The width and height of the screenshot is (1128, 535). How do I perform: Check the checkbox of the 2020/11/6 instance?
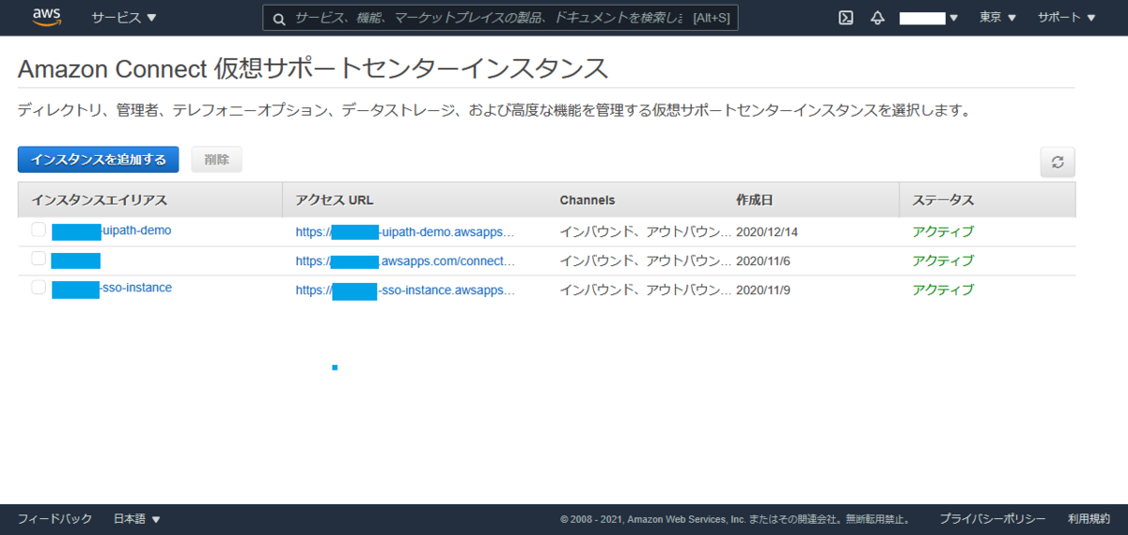click(x=39, y=259)
